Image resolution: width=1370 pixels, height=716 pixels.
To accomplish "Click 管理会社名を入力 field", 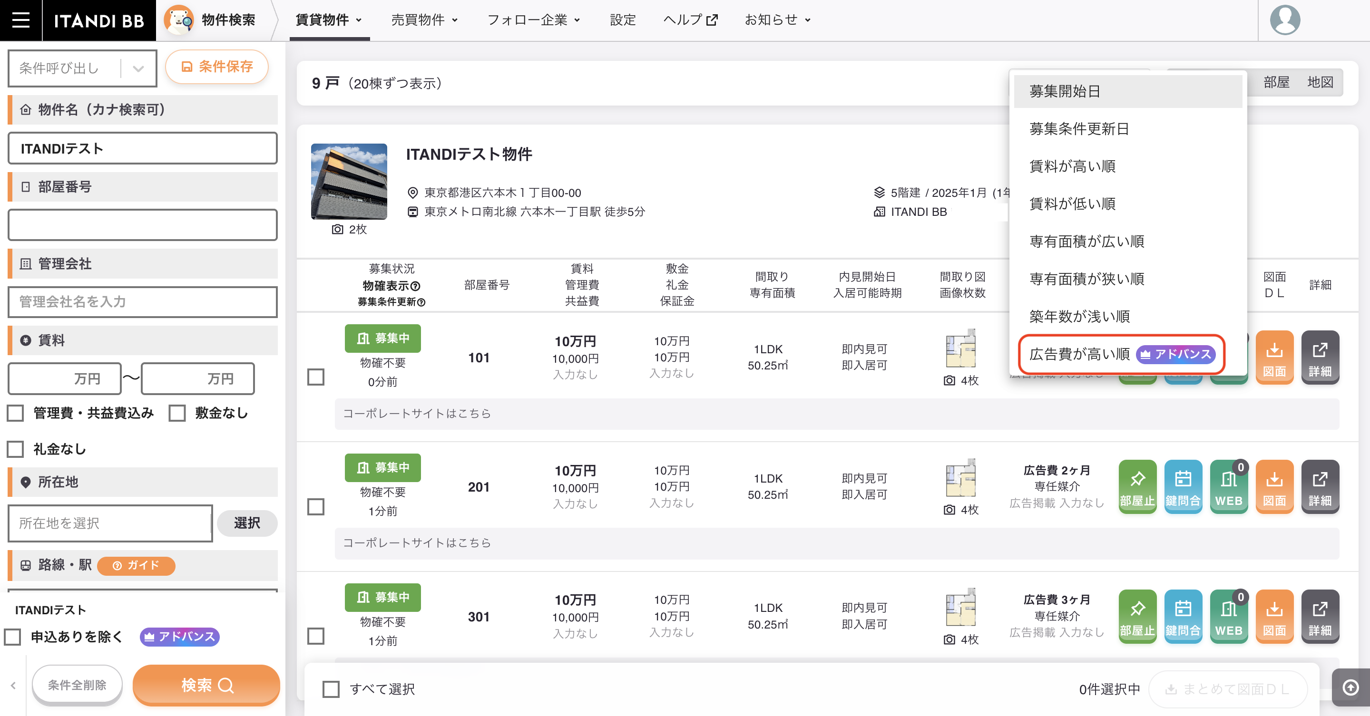I will (x=143, y=302).
